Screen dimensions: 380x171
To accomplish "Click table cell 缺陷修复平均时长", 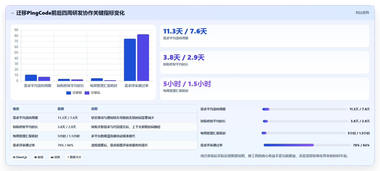I will coord(25,127).
